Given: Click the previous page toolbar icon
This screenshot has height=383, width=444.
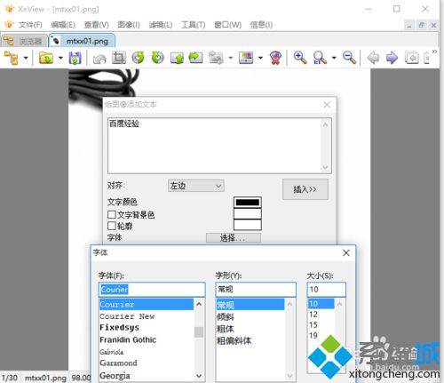Looking at the screenshot, I should [x=412, y=58].
